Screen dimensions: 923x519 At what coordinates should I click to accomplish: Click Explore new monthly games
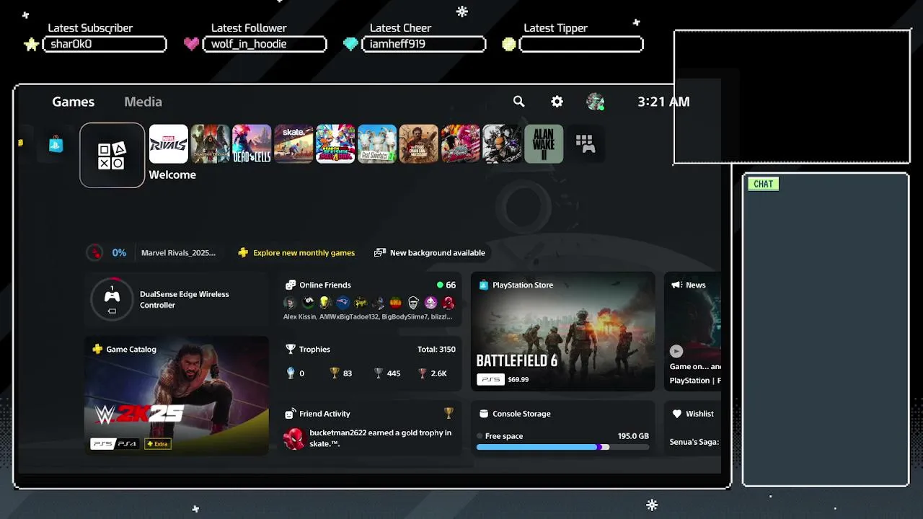(296, 252)
